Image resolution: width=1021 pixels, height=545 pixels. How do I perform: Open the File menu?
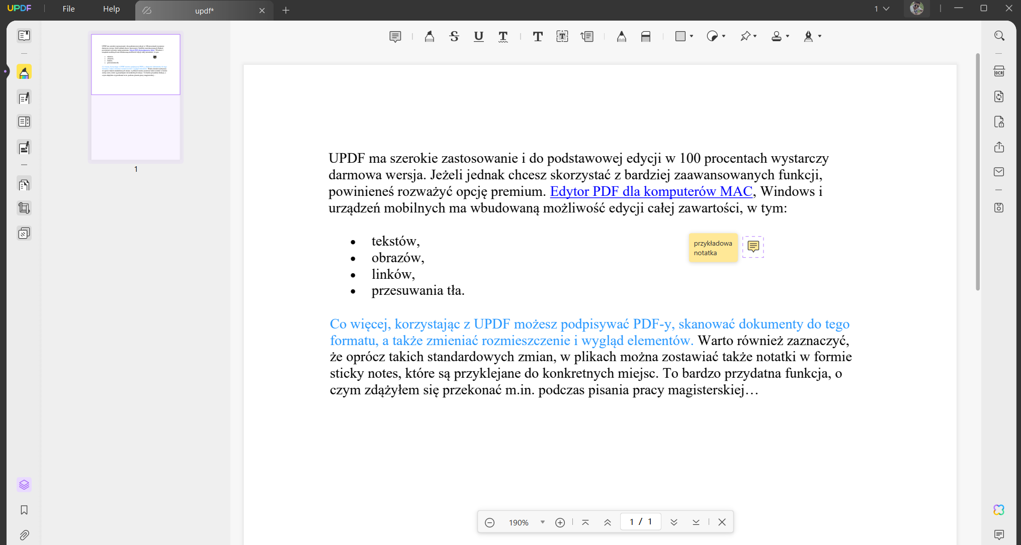[69, 9]
